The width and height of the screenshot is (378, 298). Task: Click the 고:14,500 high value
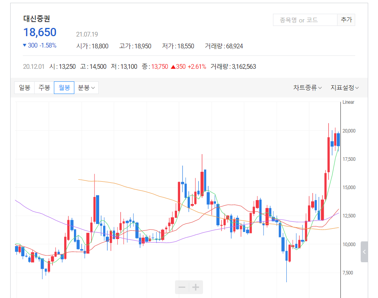[93, 66]
